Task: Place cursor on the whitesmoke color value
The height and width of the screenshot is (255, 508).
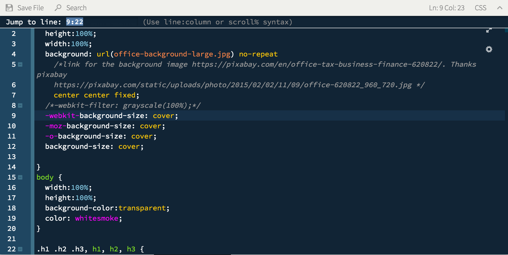Action: click(x=96, y=218)
